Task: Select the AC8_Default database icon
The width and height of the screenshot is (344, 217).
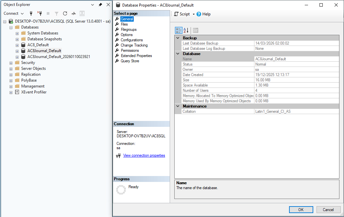Action: (x=23, y=45)
